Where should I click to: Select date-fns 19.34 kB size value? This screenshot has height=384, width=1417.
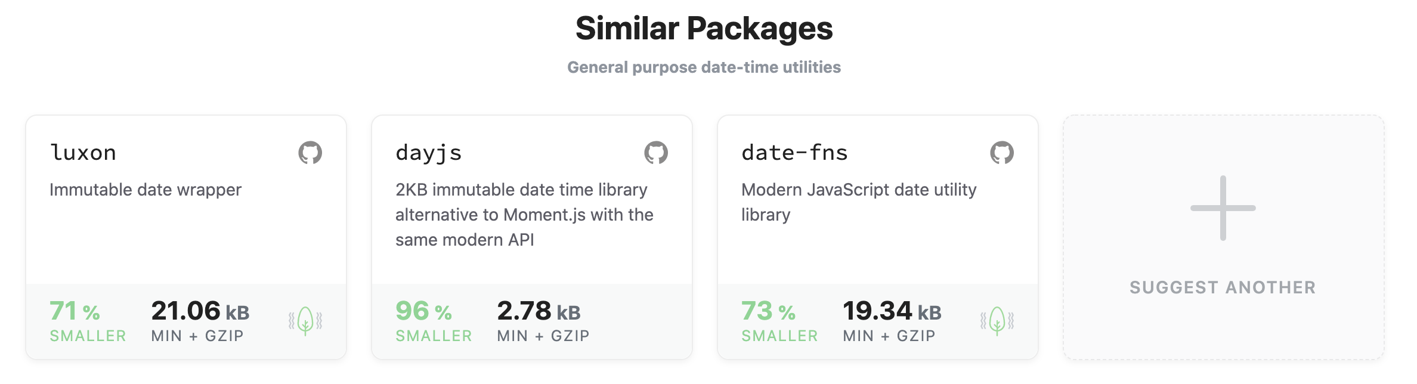coord(892,311)
